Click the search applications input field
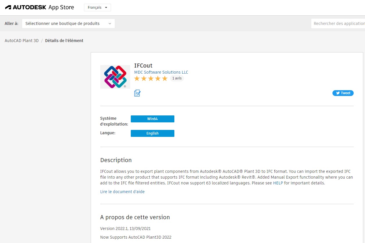This screenshot has width=365, height=243. [x=339, y=23]
